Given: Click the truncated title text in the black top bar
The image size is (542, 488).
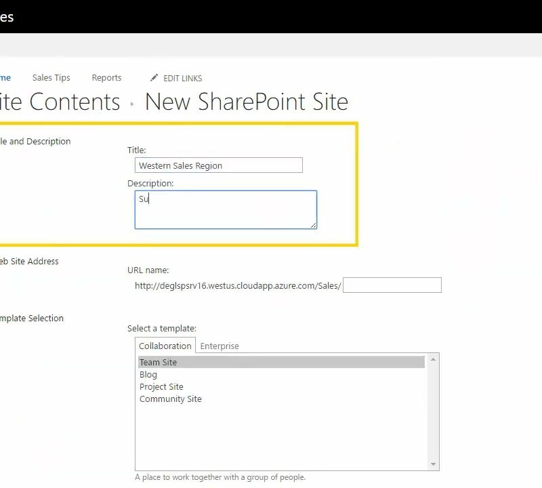Looking at the screenshot, I should [x=7, y=17].
